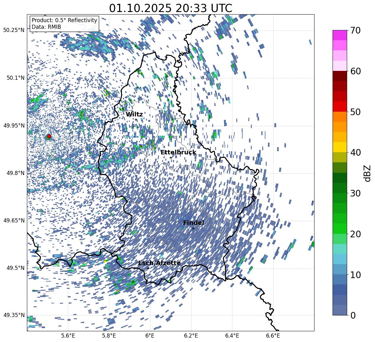This screenshot has width=375, height=342.
Task: Click the 49.8°N latitude label
Action: (x=15, y=173)
